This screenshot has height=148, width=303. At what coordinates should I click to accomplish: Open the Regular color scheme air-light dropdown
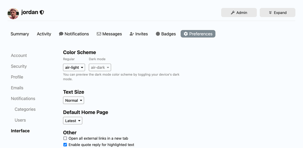(x=74, y=67)
